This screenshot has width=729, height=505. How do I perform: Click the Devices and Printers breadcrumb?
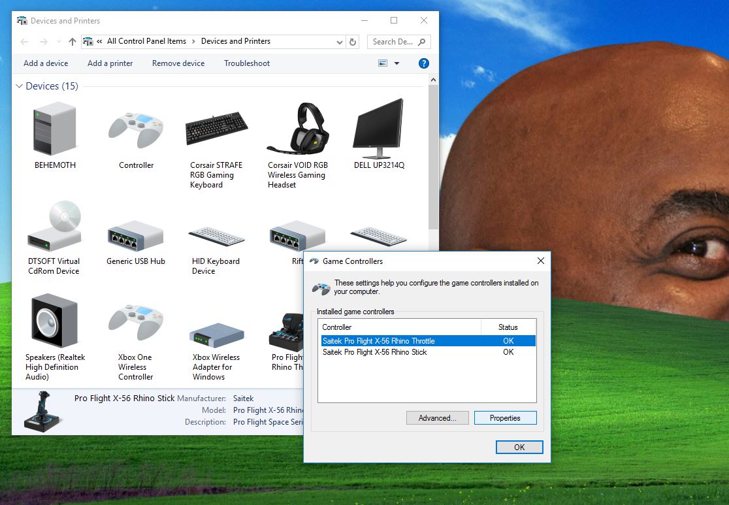pos(236,41)
